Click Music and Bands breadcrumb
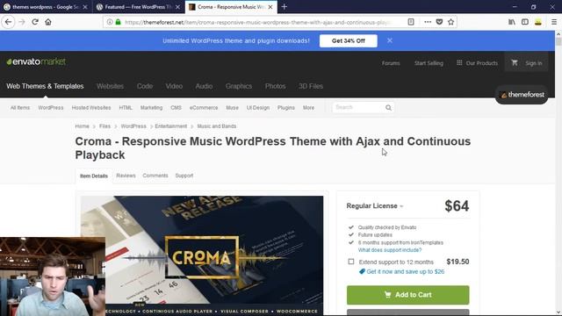Screen dimensions: 562x316 (x=217, y=126)
